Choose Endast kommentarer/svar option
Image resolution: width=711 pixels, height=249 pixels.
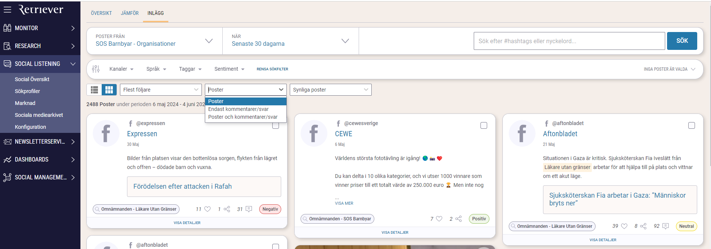tap(246, 109)
